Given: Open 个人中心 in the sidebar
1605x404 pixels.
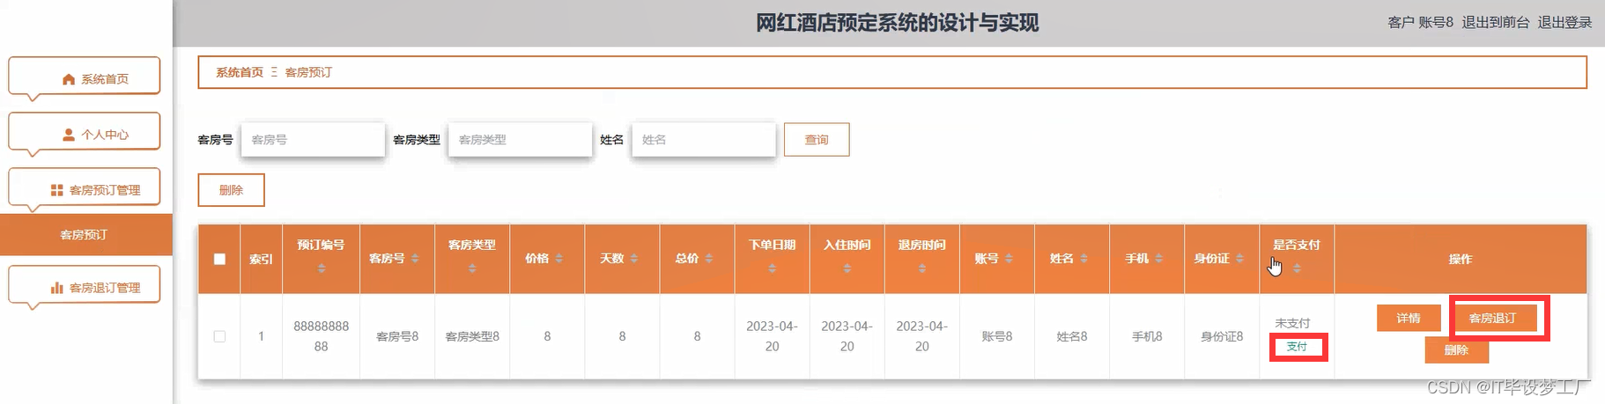Looking at the screenshot, I should click(x=85, y=134).
